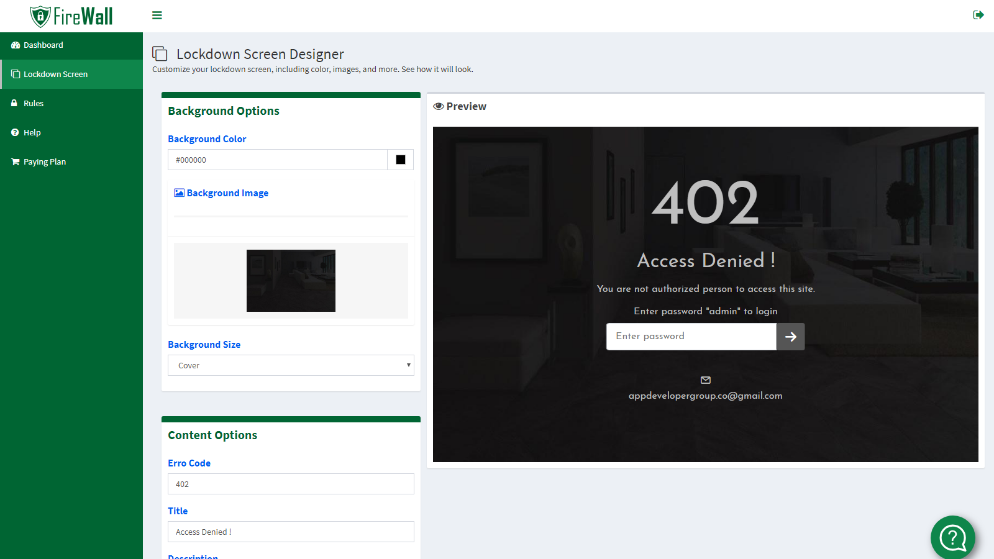Screen dimensions: 994x559
Task: Toggle the hamburger sidebar menu
Action: point(157,16)
